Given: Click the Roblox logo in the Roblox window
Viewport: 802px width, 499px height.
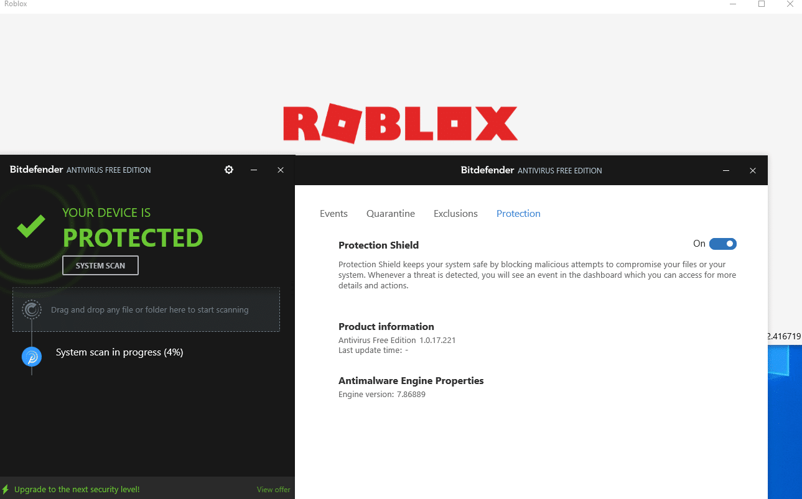Looking at the screenshot, I should pyautogui.click(x=400, y=123).
